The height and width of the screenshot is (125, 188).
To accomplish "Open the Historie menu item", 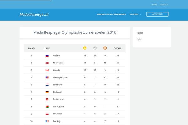I will tap(134, 14).
